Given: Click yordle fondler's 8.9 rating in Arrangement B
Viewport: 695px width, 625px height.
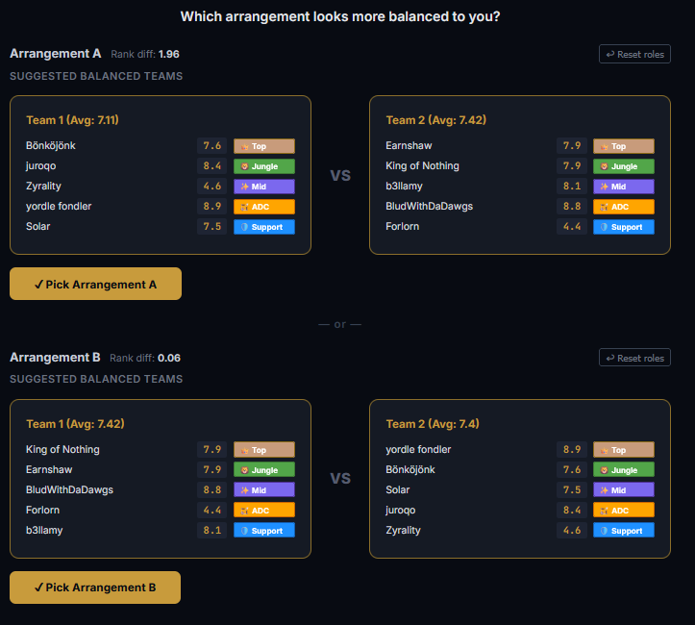Looking at the screenshot, I should pyautogui.click(x=572, y=449).
